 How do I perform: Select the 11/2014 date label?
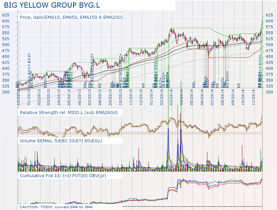[254, 97]
